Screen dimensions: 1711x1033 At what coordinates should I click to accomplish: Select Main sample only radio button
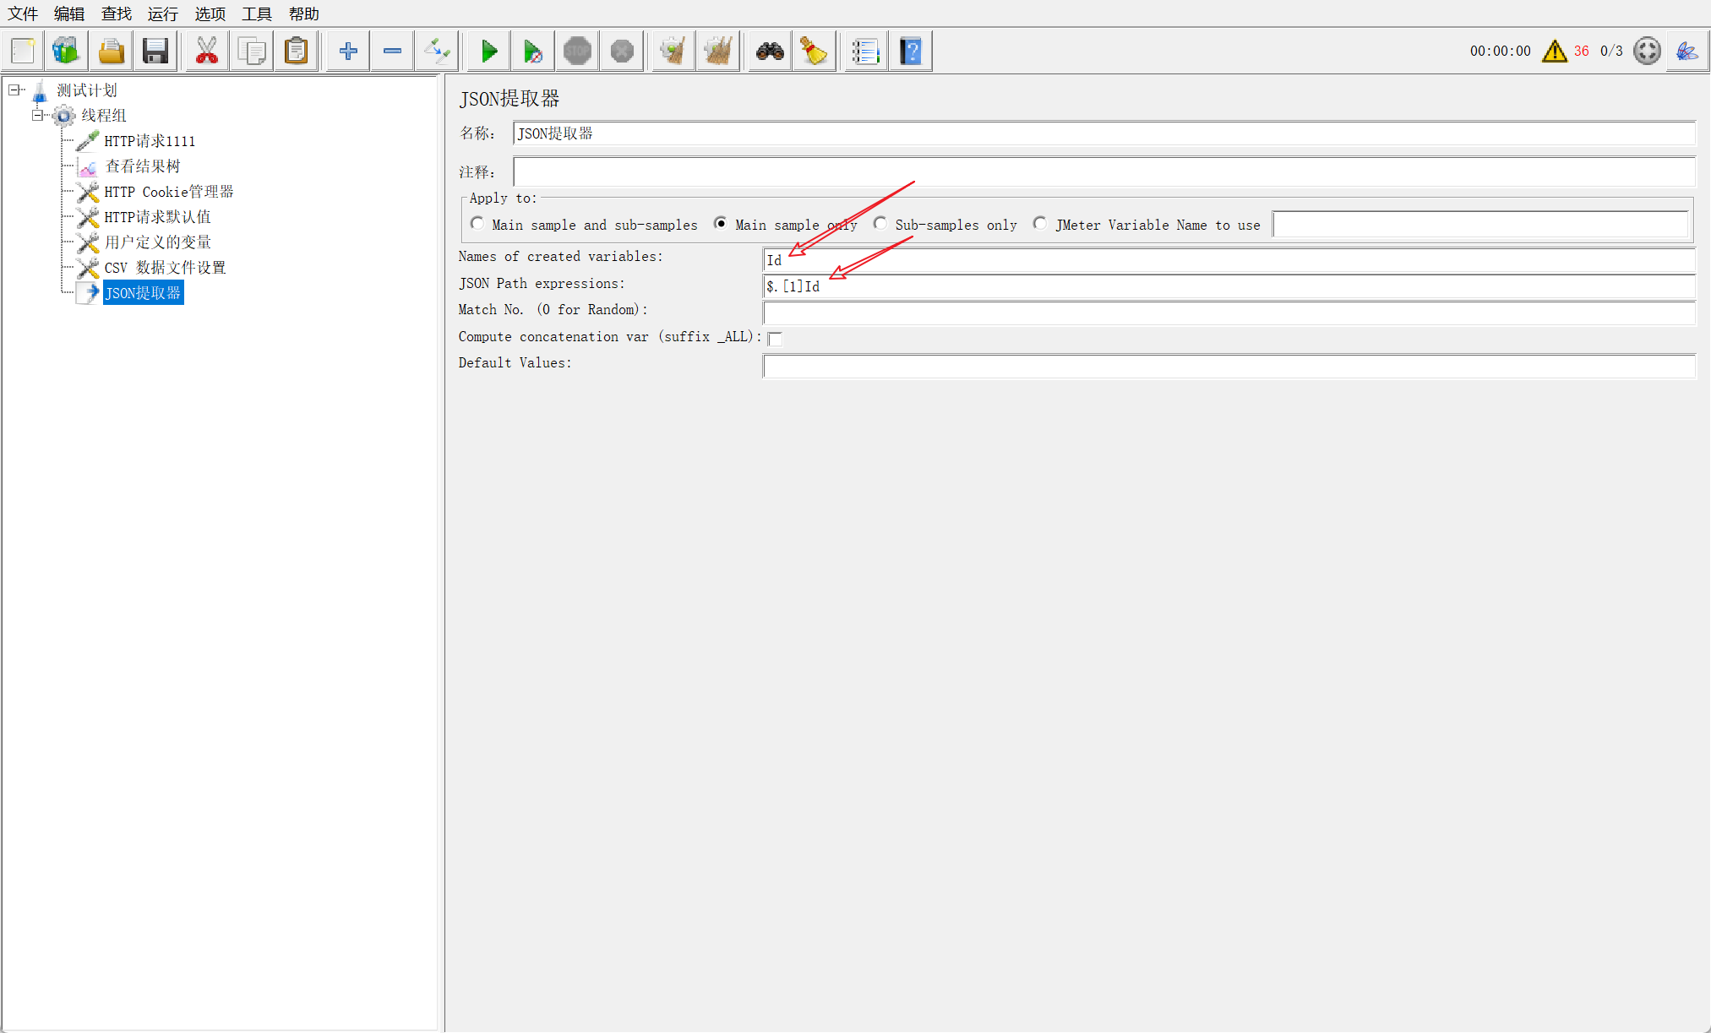pos(720,224)
